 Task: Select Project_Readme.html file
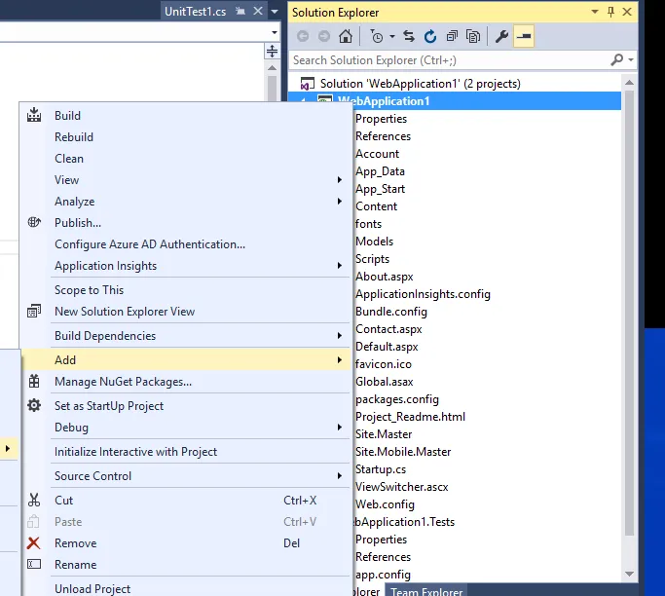tap(410, 417)
